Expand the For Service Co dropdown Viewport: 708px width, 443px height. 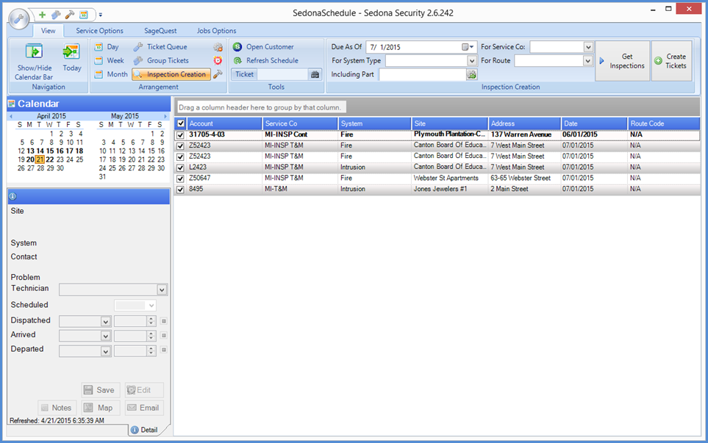(x=588, y=47)
